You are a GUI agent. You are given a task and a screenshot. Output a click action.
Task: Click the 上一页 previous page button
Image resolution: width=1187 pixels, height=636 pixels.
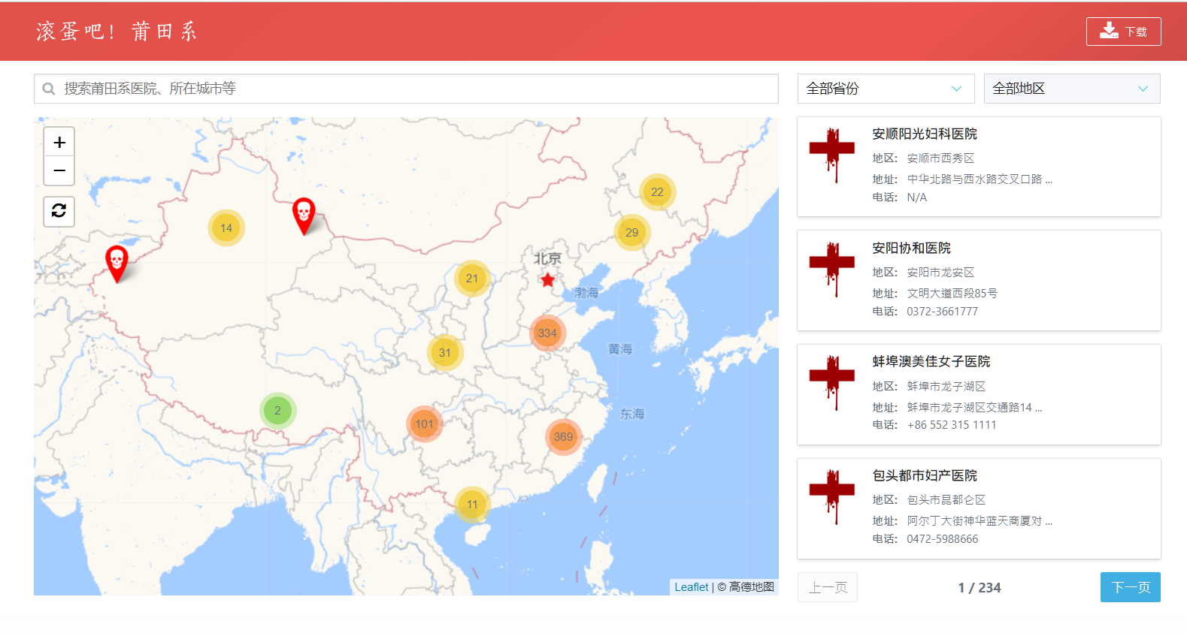click(828, 587)
